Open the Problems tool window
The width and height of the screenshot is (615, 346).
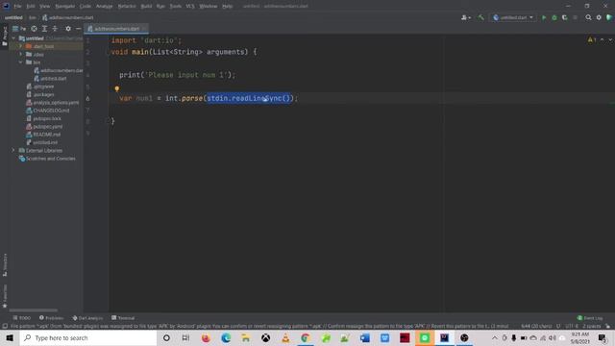(x=51, y=318)
